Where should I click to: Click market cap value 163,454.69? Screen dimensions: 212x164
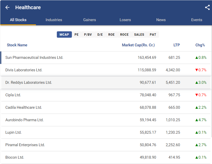point(147,58)
